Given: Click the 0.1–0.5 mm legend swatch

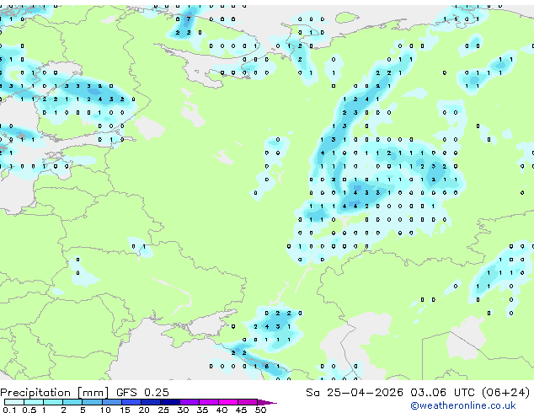Looking at the screenshot, I should (14, 402).
